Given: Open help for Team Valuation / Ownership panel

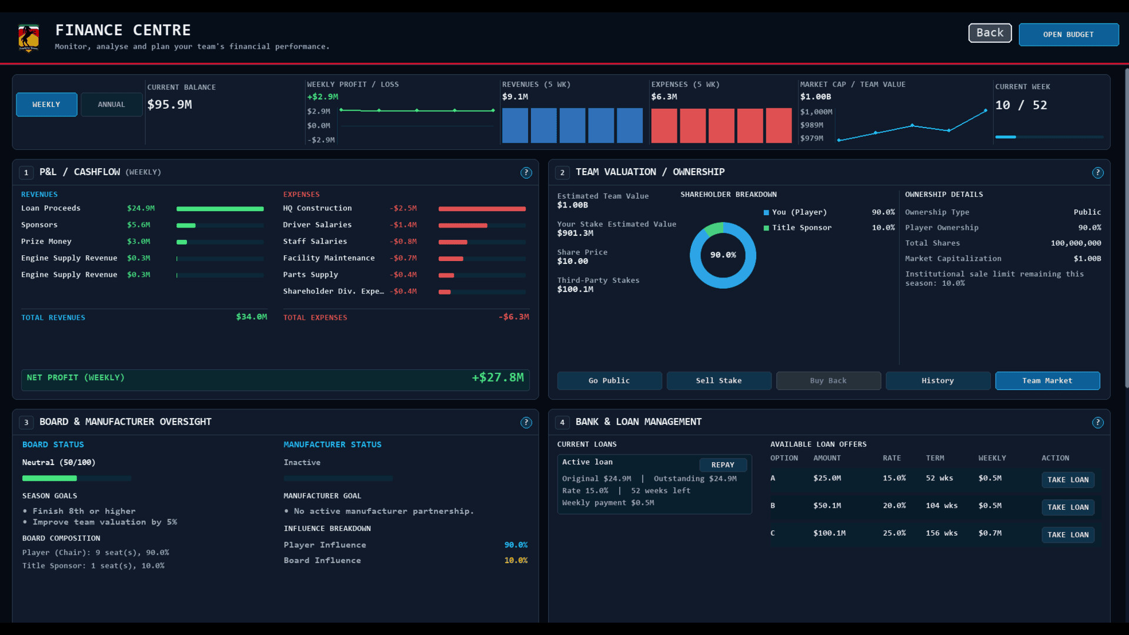Looking at the screenshot, I should (1097, 172).
